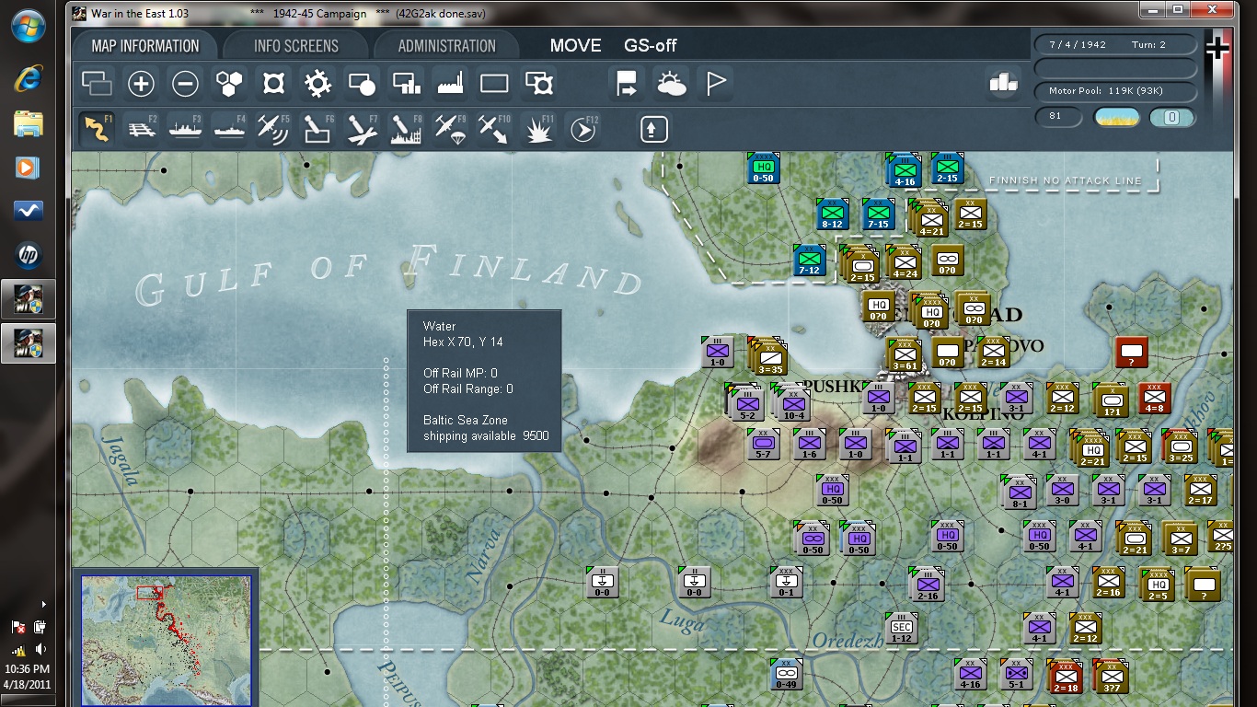Switch to the MAP INFORMATION tab
Viewport: 1257px width, 707px height.
tap(144, 46)
